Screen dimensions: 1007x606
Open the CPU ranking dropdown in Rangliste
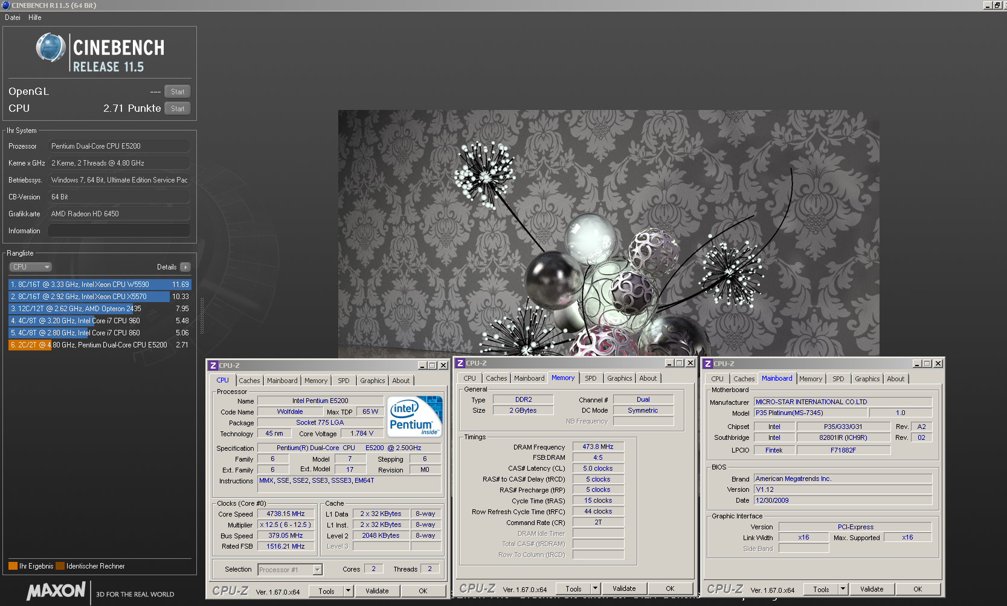pyautogui.click(x=30, y=267)
